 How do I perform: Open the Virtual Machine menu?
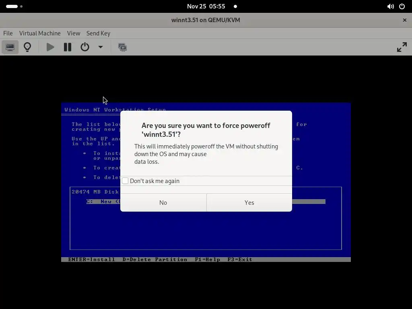coord(40,33)
